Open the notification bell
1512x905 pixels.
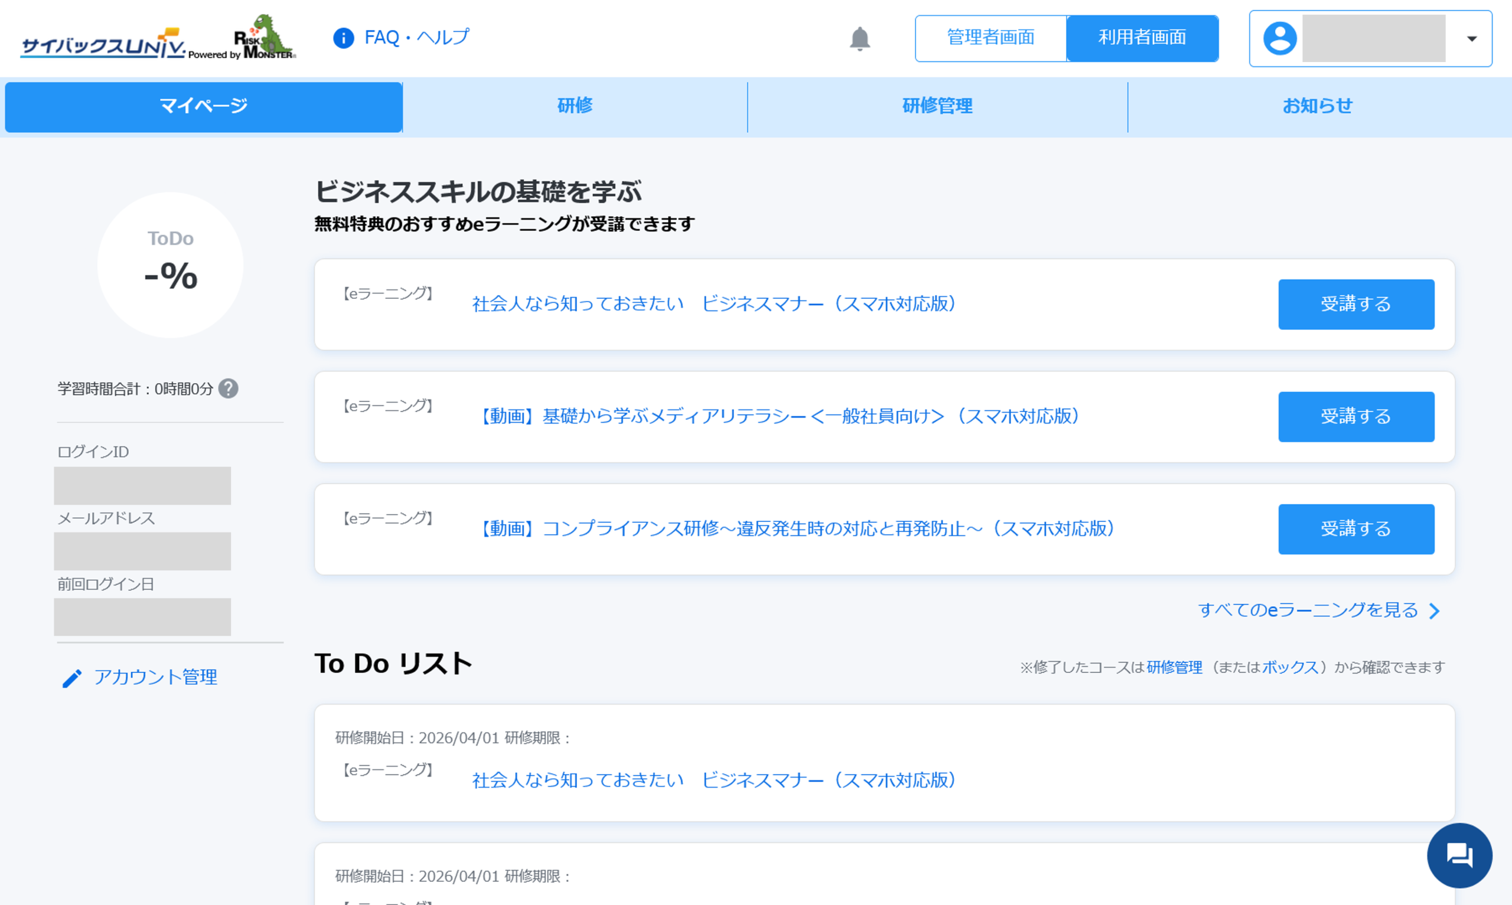tap(859, 38)
